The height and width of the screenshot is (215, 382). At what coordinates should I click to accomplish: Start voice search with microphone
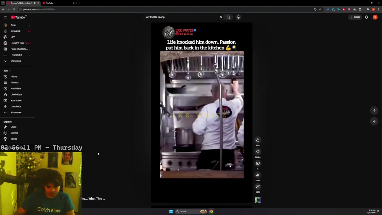point(238,17)
